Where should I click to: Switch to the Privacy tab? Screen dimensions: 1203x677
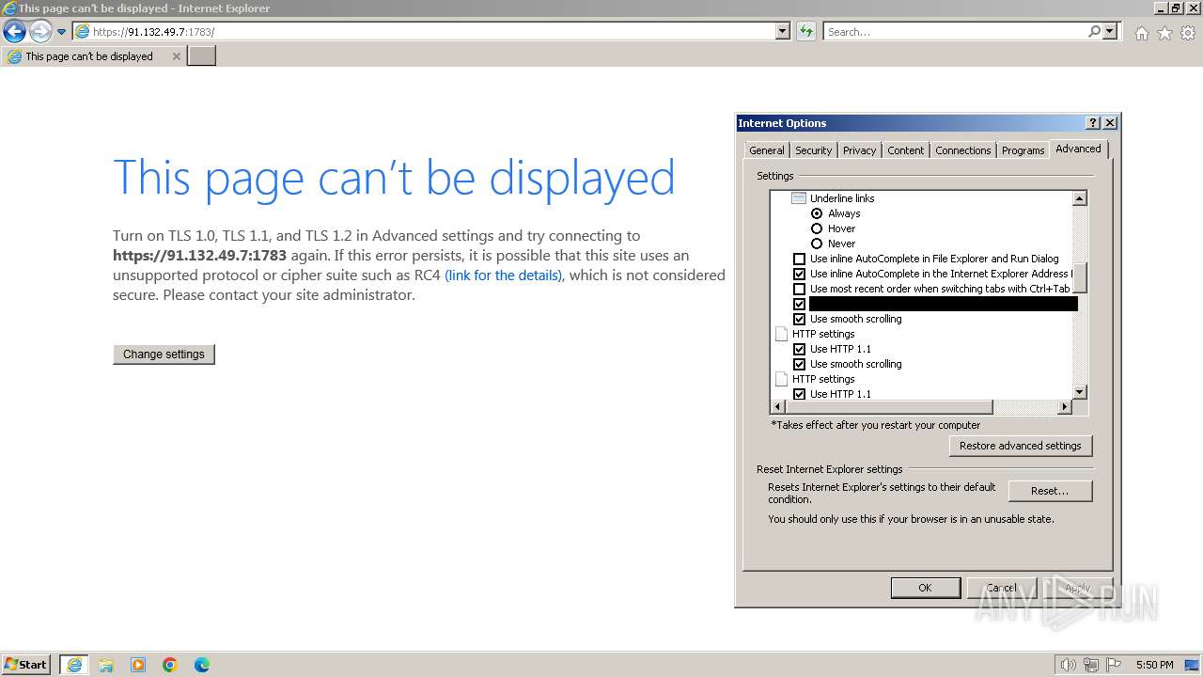(859, 150)
